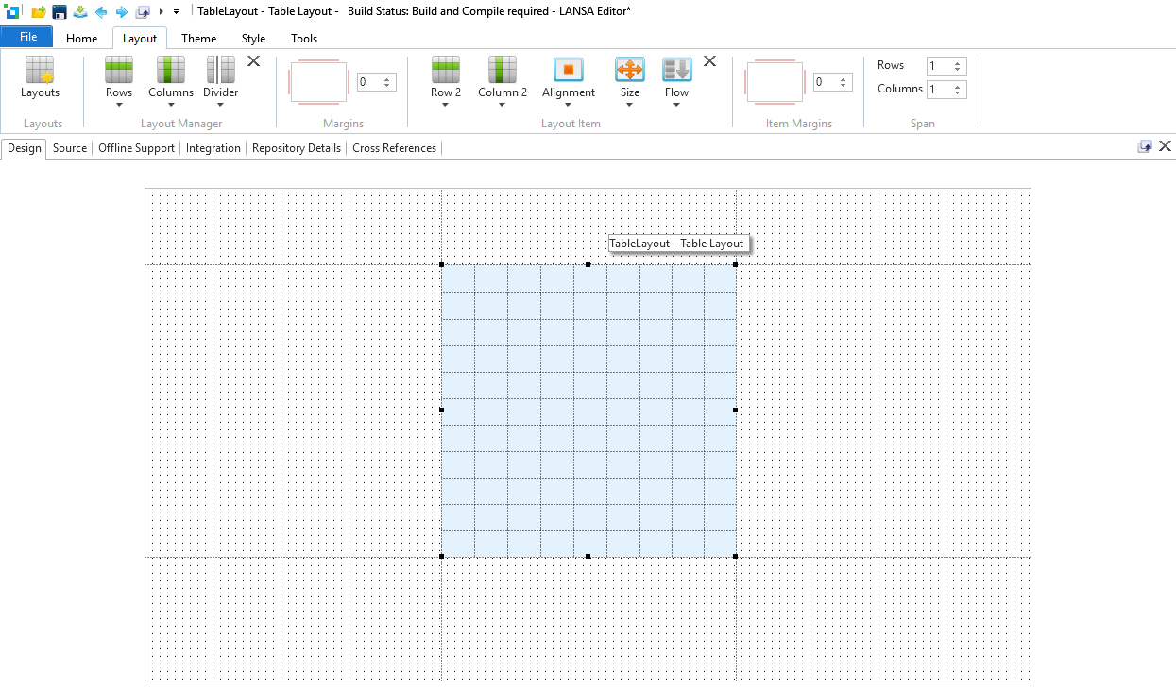Switch to the Tools ribbon tab

pos(304,39)
